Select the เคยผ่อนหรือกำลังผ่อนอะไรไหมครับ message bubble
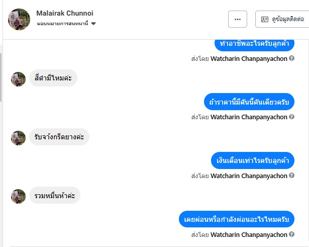Screen dimensions: 309x247 click(236, 219)
